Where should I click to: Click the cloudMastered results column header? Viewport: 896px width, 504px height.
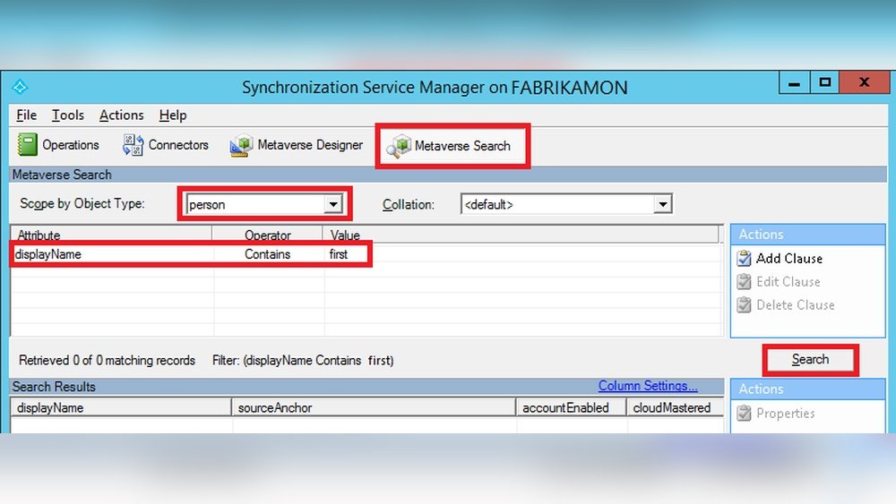(675, 407)
